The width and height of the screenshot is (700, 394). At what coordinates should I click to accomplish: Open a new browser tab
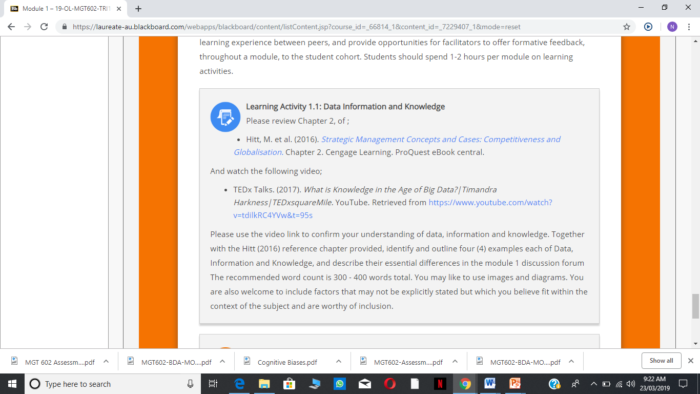138,9
